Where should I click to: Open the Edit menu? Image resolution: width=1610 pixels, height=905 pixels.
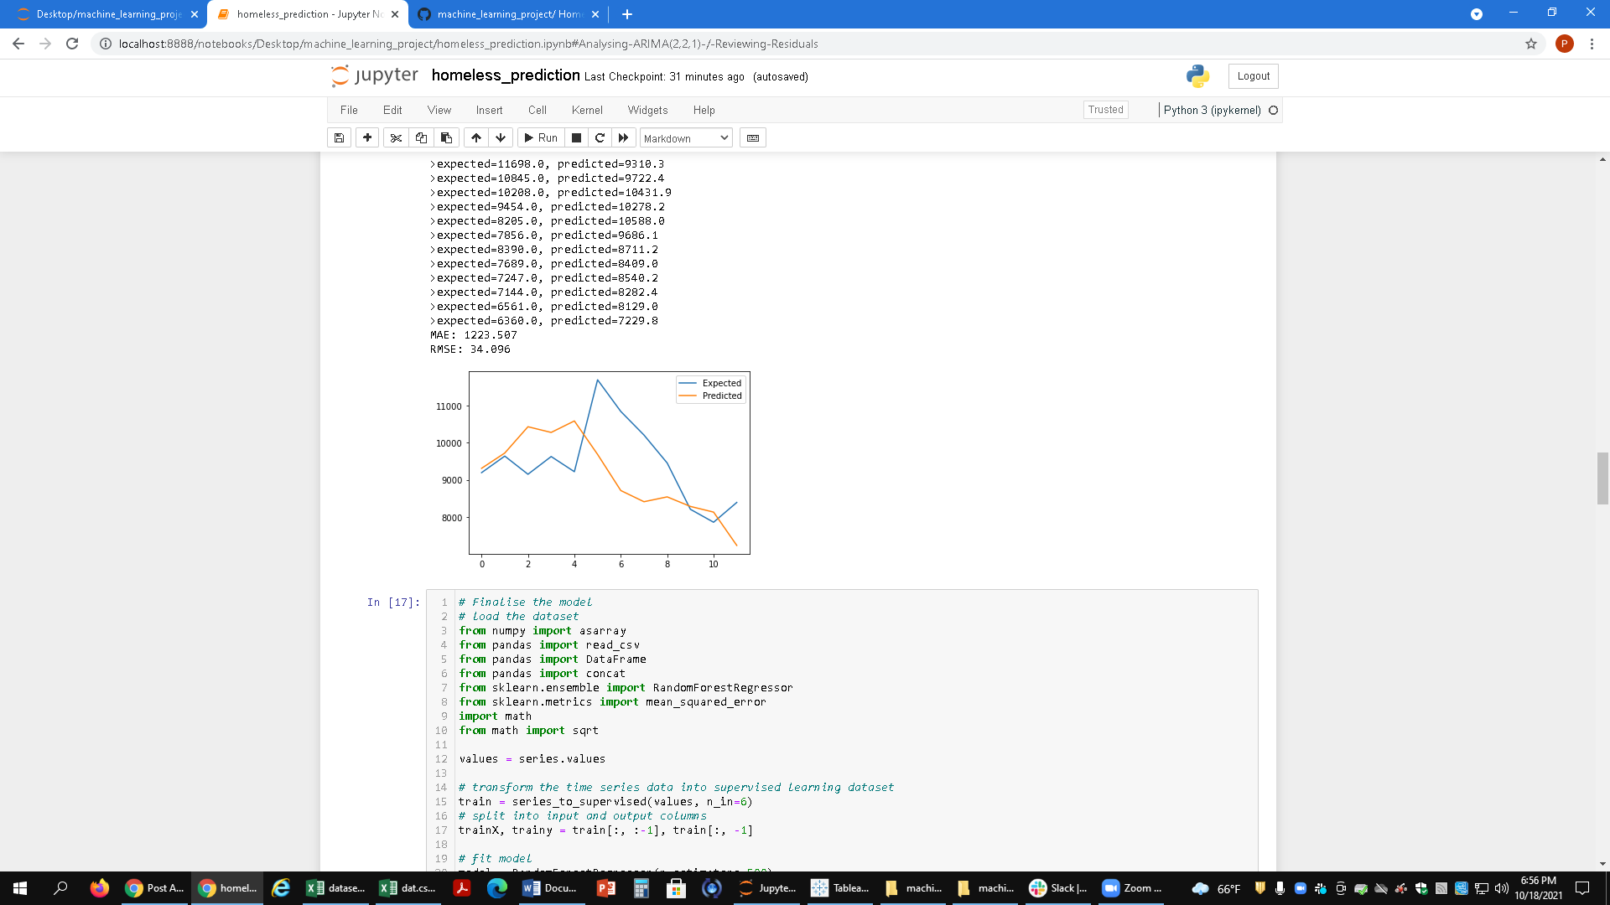(x=392, y=110)
